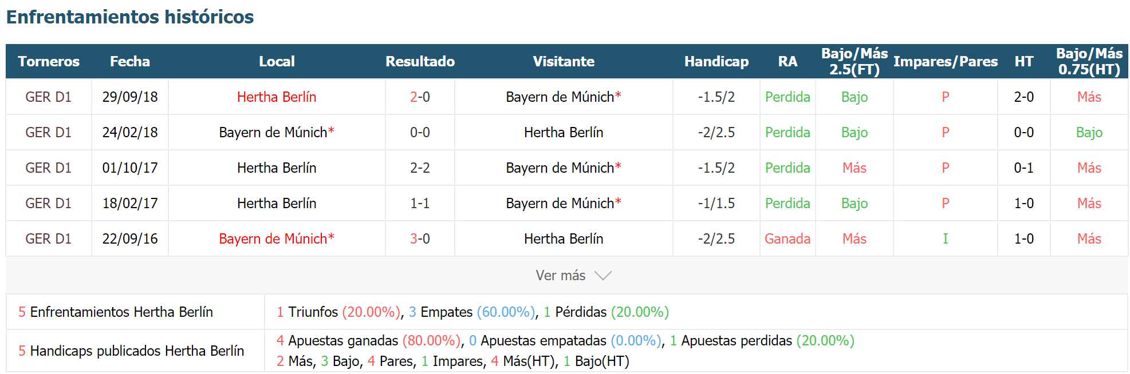Click the Impares/Pares column header
This screenshot has width=1130, height=374.
946,61
